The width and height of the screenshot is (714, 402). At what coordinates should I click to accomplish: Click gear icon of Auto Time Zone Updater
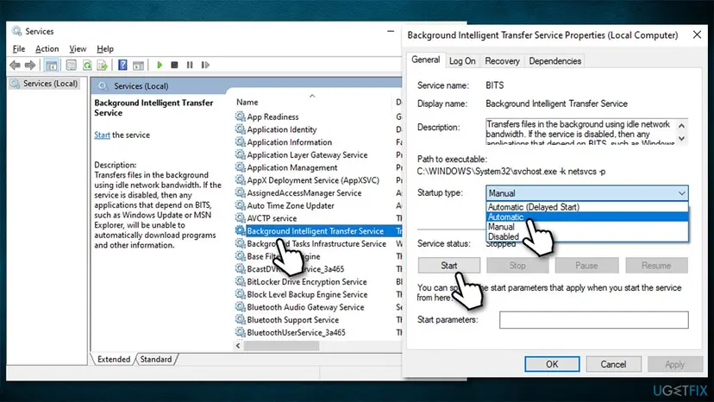click(x=240, y=205)
